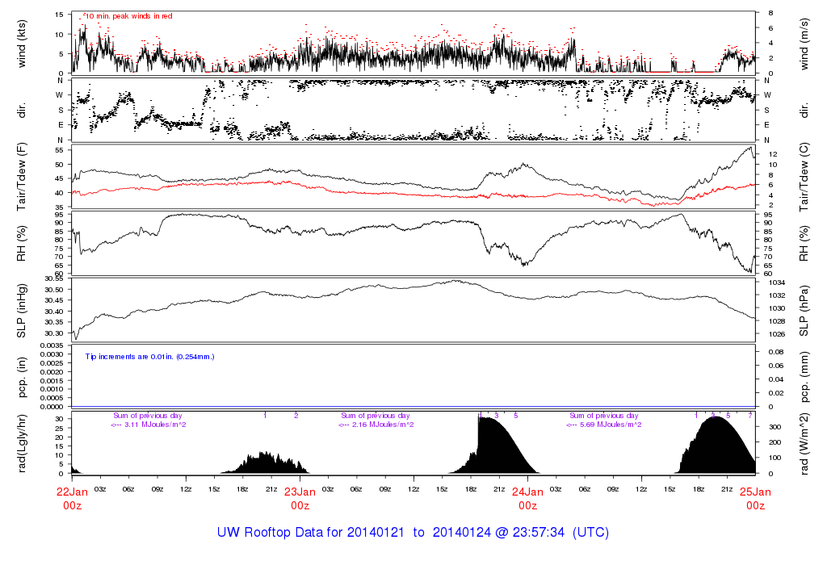Click the 'Tair/Tdew (C)' axis label
827x565 pixels.
pyautogui.click(x=804, y=176)
